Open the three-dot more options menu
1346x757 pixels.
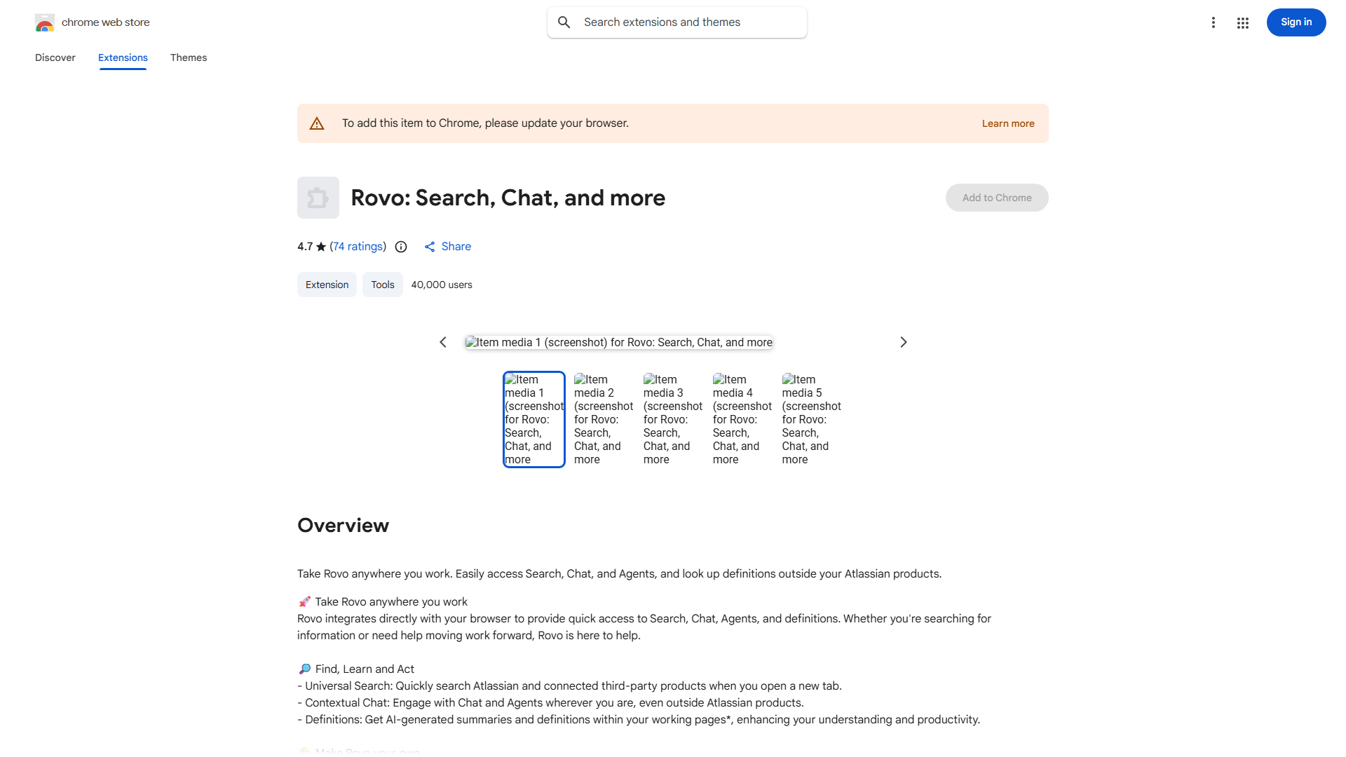click(1213, 22)
